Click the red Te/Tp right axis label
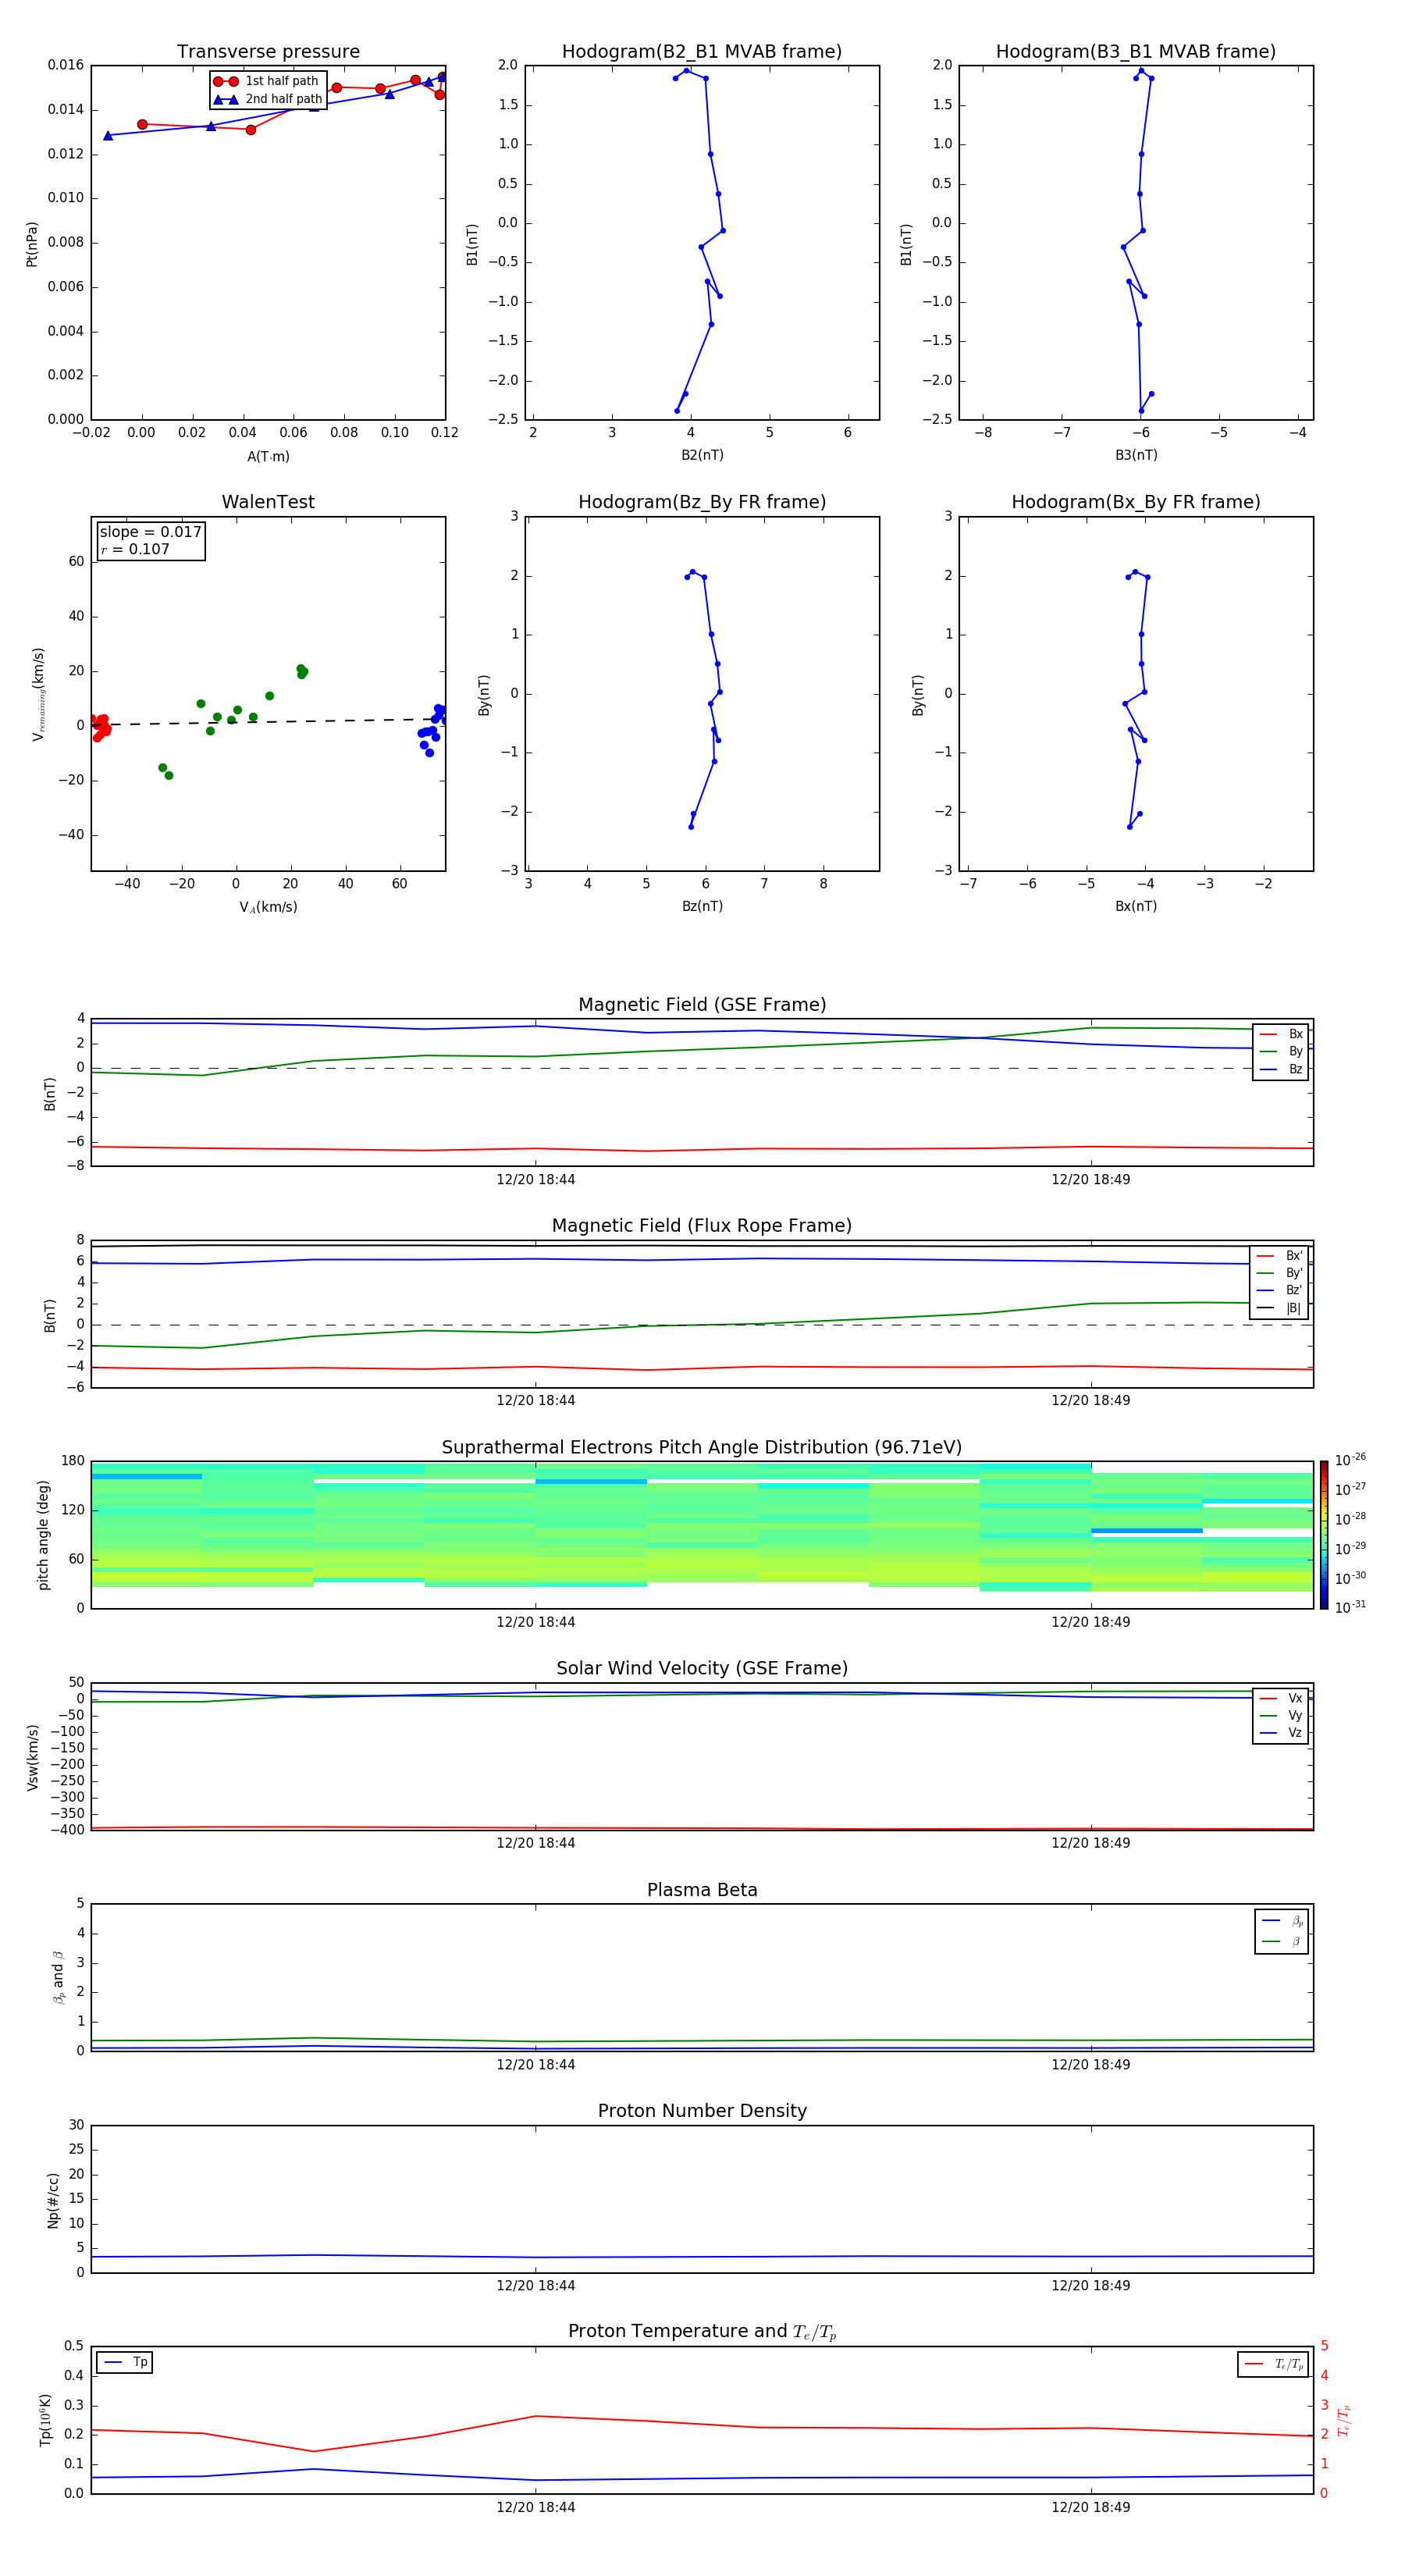 coord(1343,2421)
